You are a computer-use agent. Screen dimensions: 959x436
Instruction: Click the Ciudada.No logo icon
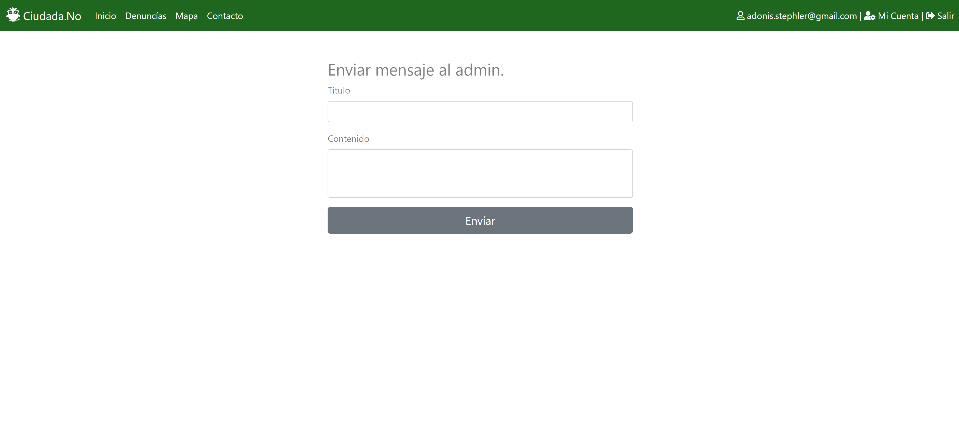[12, 15]
